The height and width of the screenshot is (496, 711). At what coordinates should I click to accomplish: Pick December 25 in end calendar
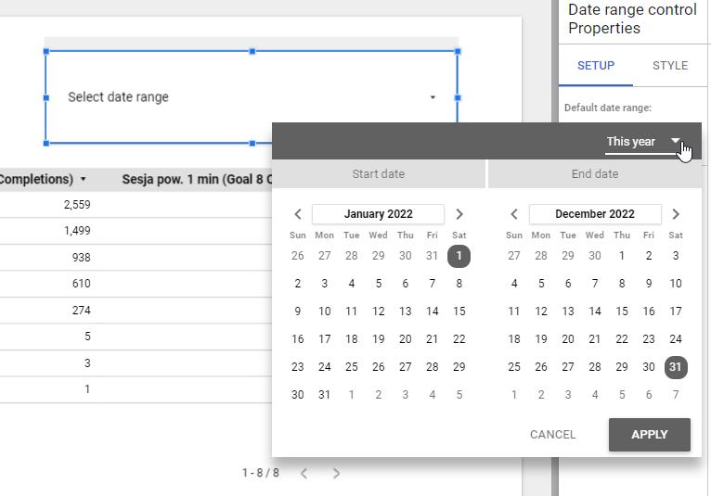coord(514,367)
